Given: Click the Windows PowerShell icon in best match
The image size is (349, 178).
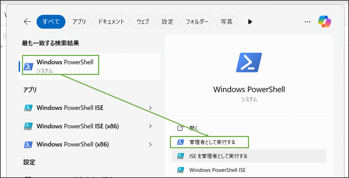Looking at the screenshot, I should point(29,66).
